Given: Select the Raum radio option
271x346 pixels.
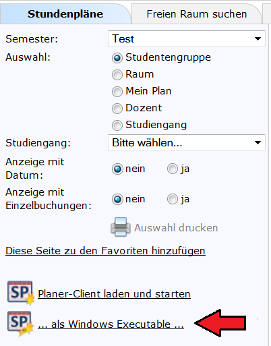Looking at the screenshot, I should 117,75.
